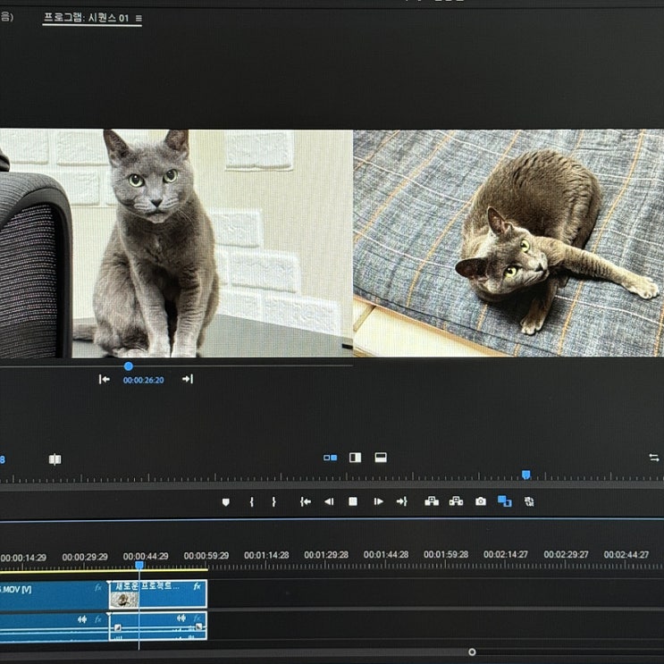The image size is (664, 664).
Task: Toggle the highlighted comparison view button
Action: pyautogui.click(x=504, y=501)
